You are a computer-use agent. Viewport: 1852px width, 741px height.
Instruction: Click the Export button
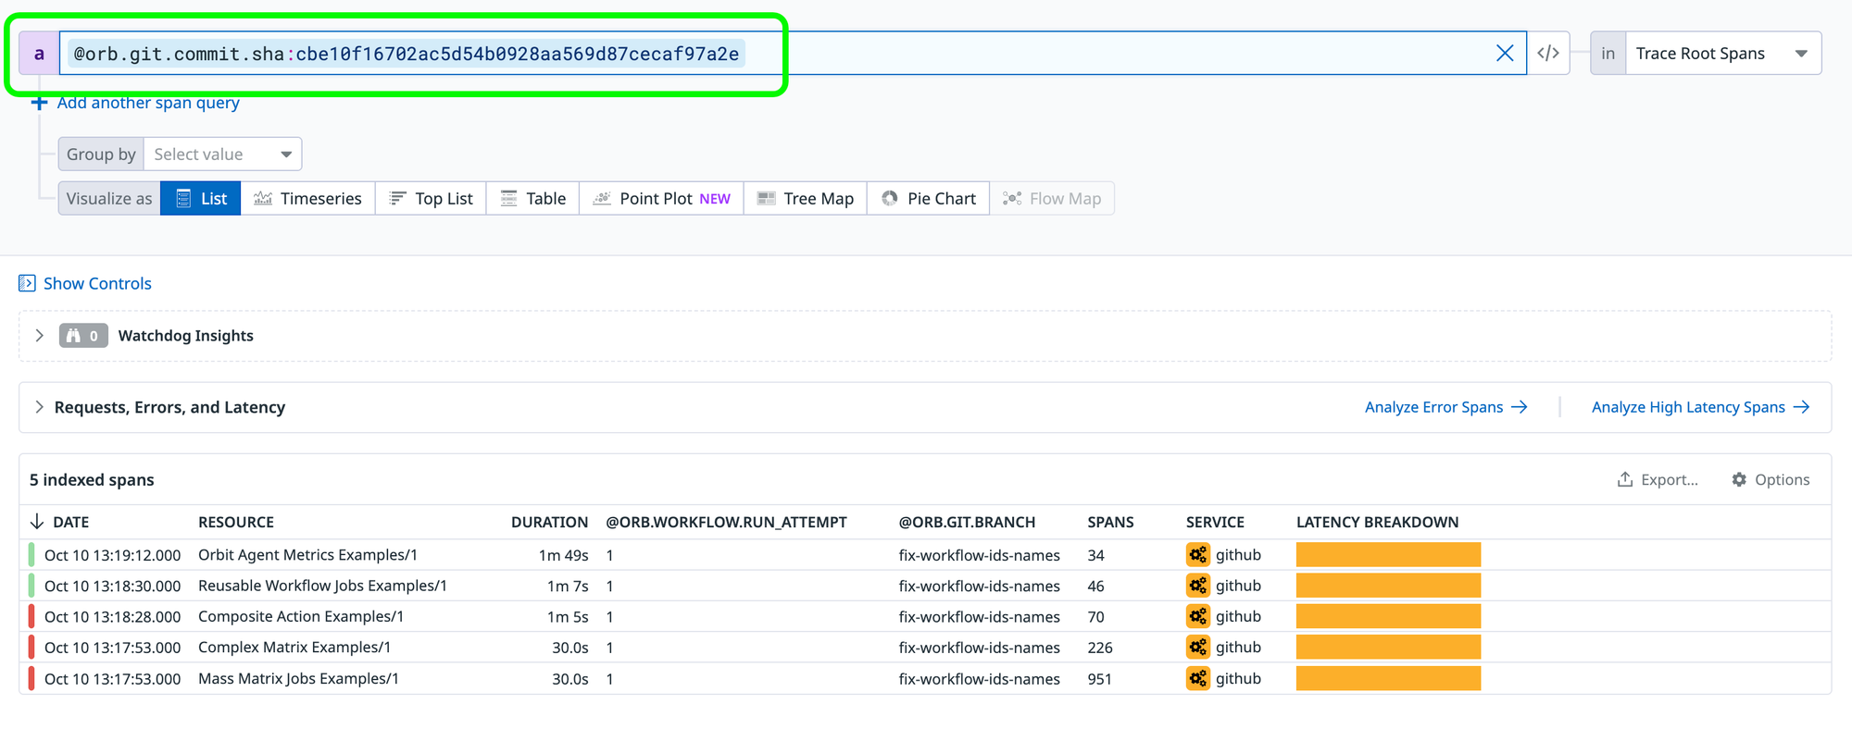tap(1658, 479)
